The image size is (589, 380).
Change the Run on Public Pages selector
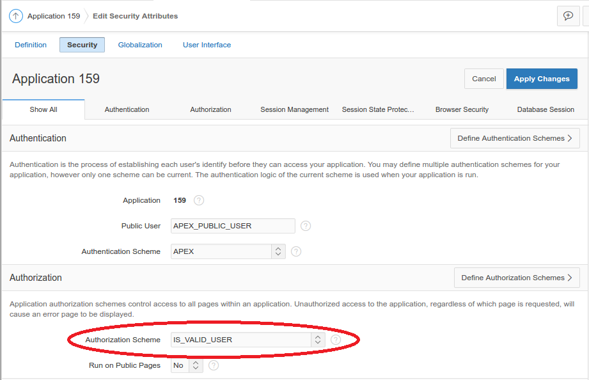point(196,365)
